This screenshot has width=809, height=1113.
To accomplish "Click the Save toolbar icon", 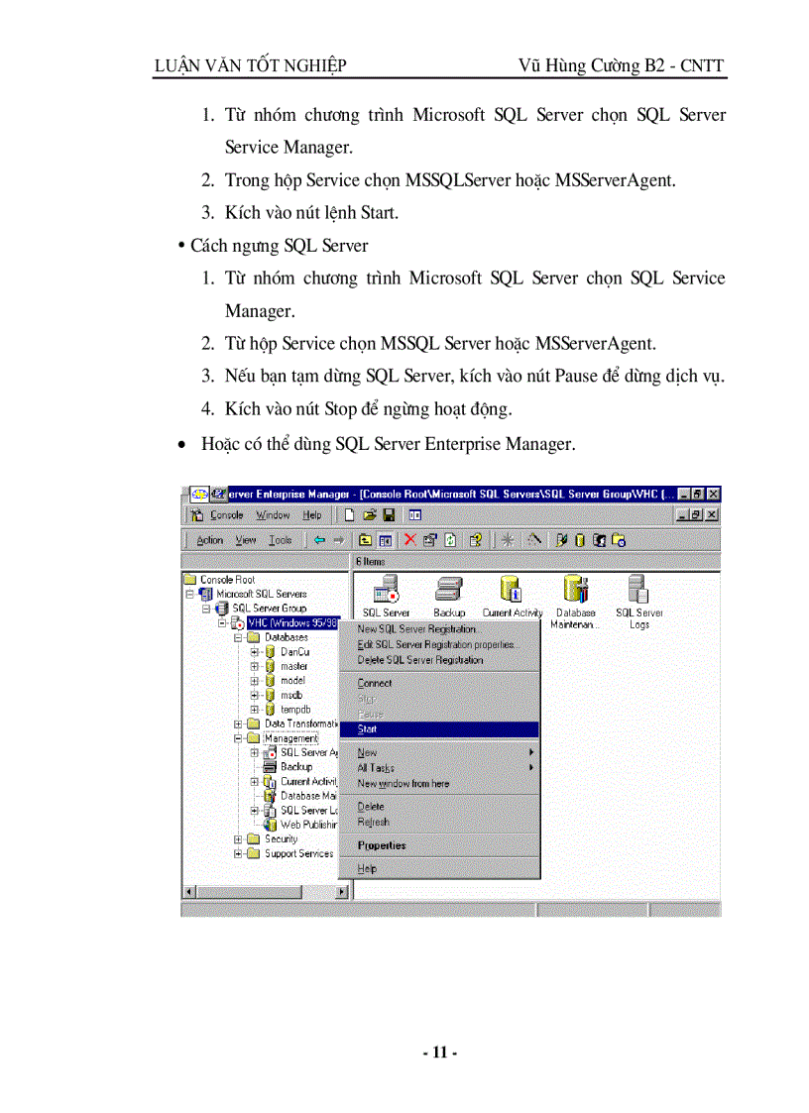I will click(x=389, y=513).
